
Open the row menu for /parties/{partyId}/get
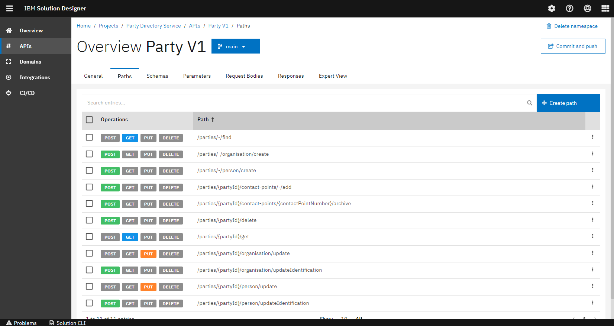592,236
